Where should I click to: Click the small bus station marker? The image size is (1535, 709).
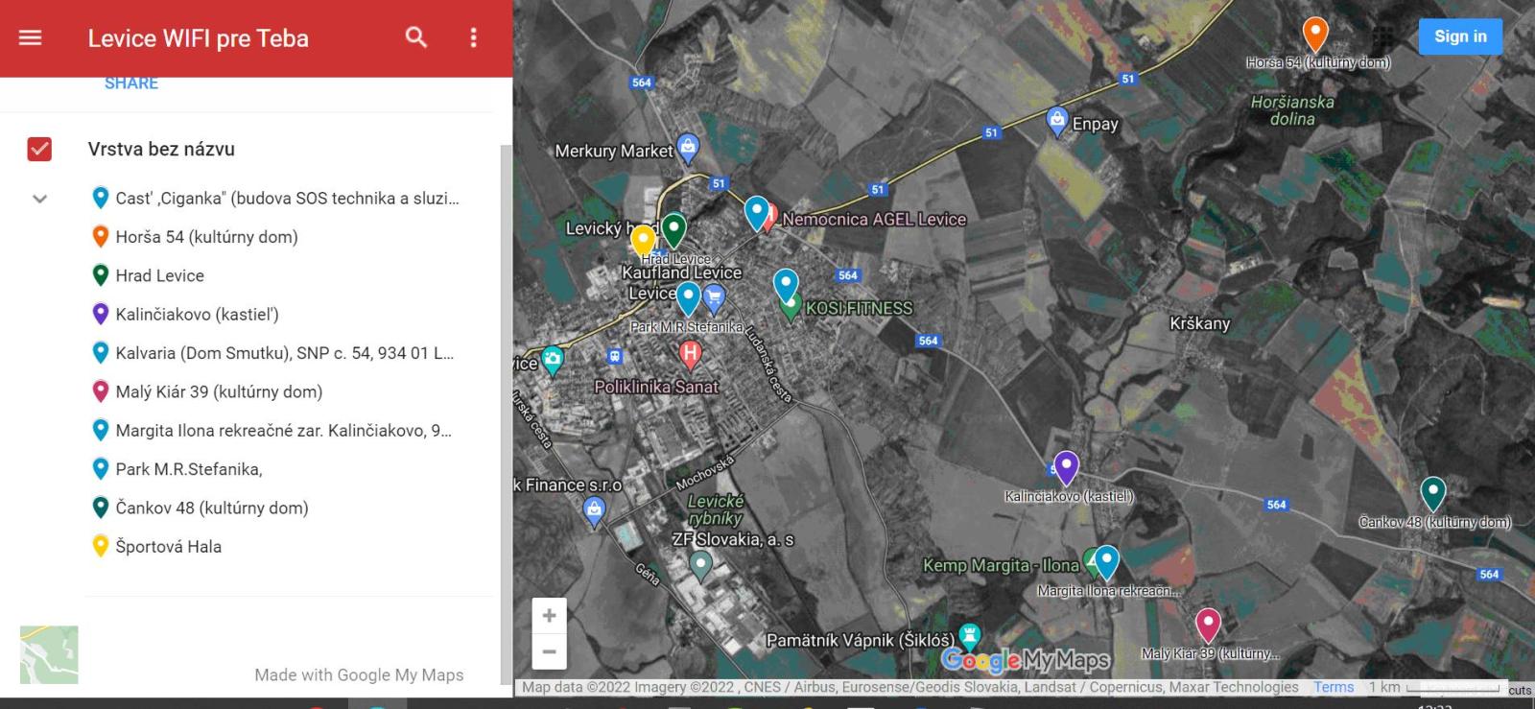pyautogui.click(x=615, y=356)
